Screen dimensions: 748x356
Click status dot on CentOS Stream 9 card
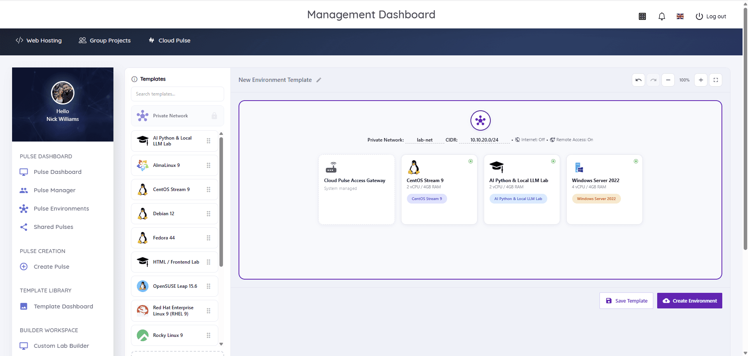click(x=471, y=161)
